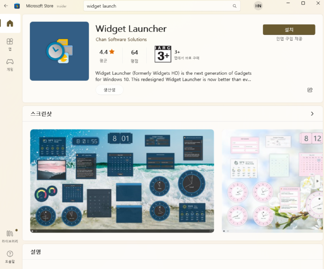The width and height of the screenshot is (324, 269).
Task: Open the 게임 (Games) section
Action: (x=10, y=65)
